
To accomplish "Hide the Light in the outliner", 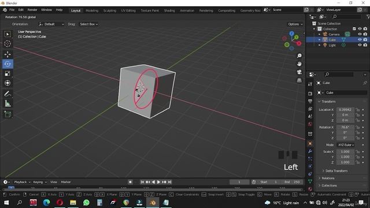I will click(x=360, y=45).
